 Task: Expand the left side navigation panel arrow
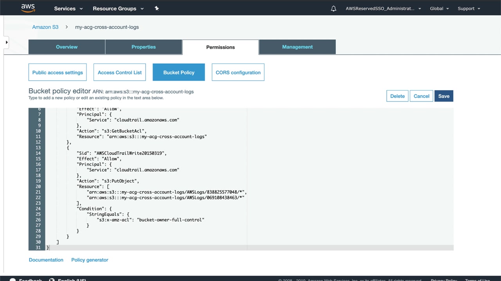coord(6,42)
